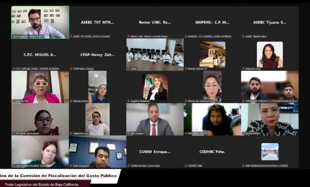Select the C.P.C. MIGUEL A... participant tile
310x187 pixels.
pyautogui.click(x=40, y=55)
